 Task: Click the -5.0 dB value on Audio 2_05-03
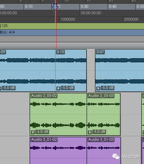click(x=99, y=132)
